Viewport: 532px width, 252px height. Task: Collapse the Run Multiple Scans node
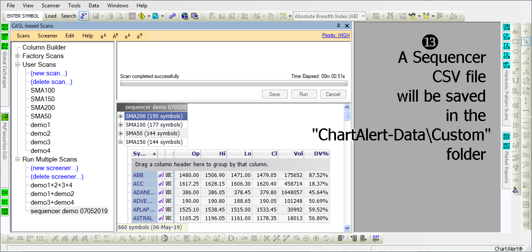[18, 159]
